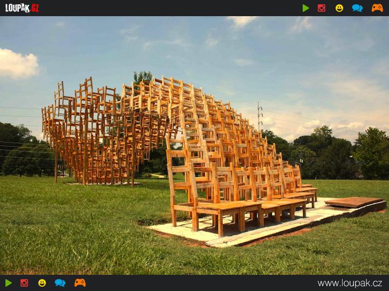Image resolution: width=389 pixels, height=291 pixels.
Task: Click the green play icon in the top bar
Action: pos(306,8)
